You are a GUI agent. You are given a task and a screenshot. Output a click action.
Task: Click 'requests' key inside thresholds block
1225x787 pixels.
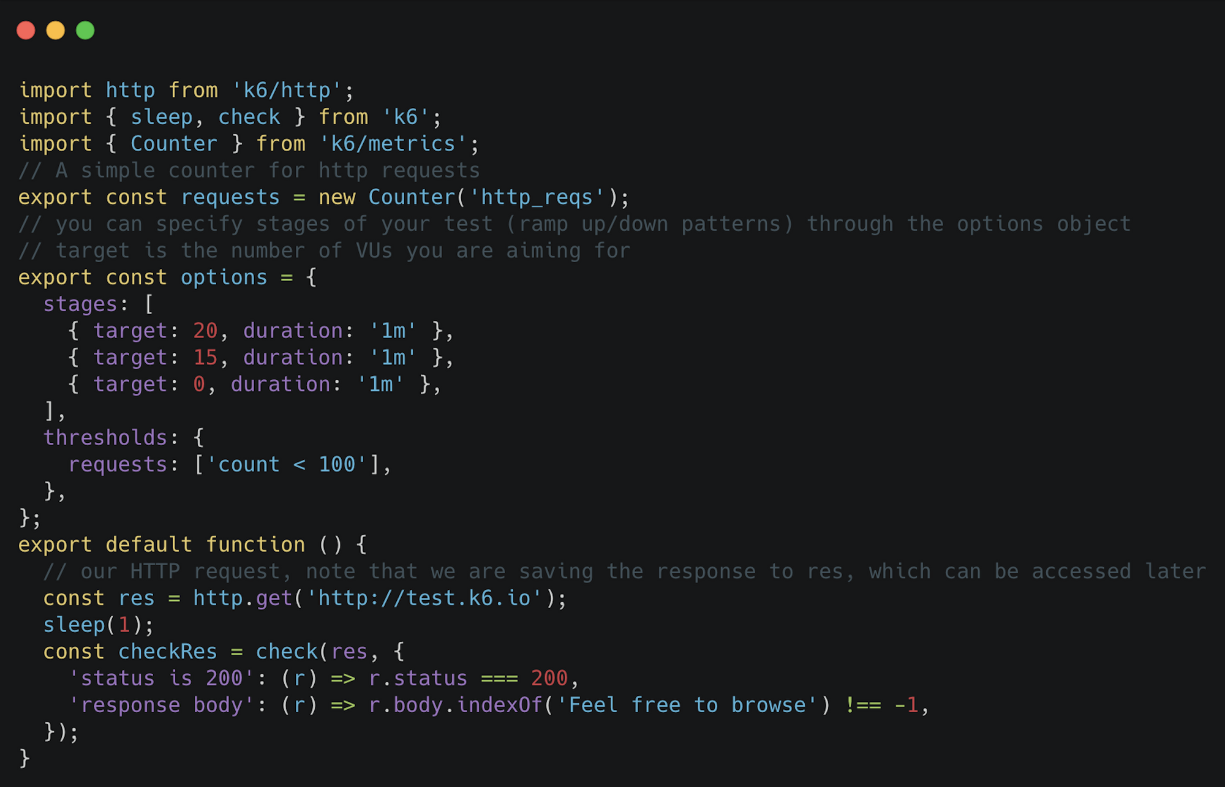(x=118, y=465)
